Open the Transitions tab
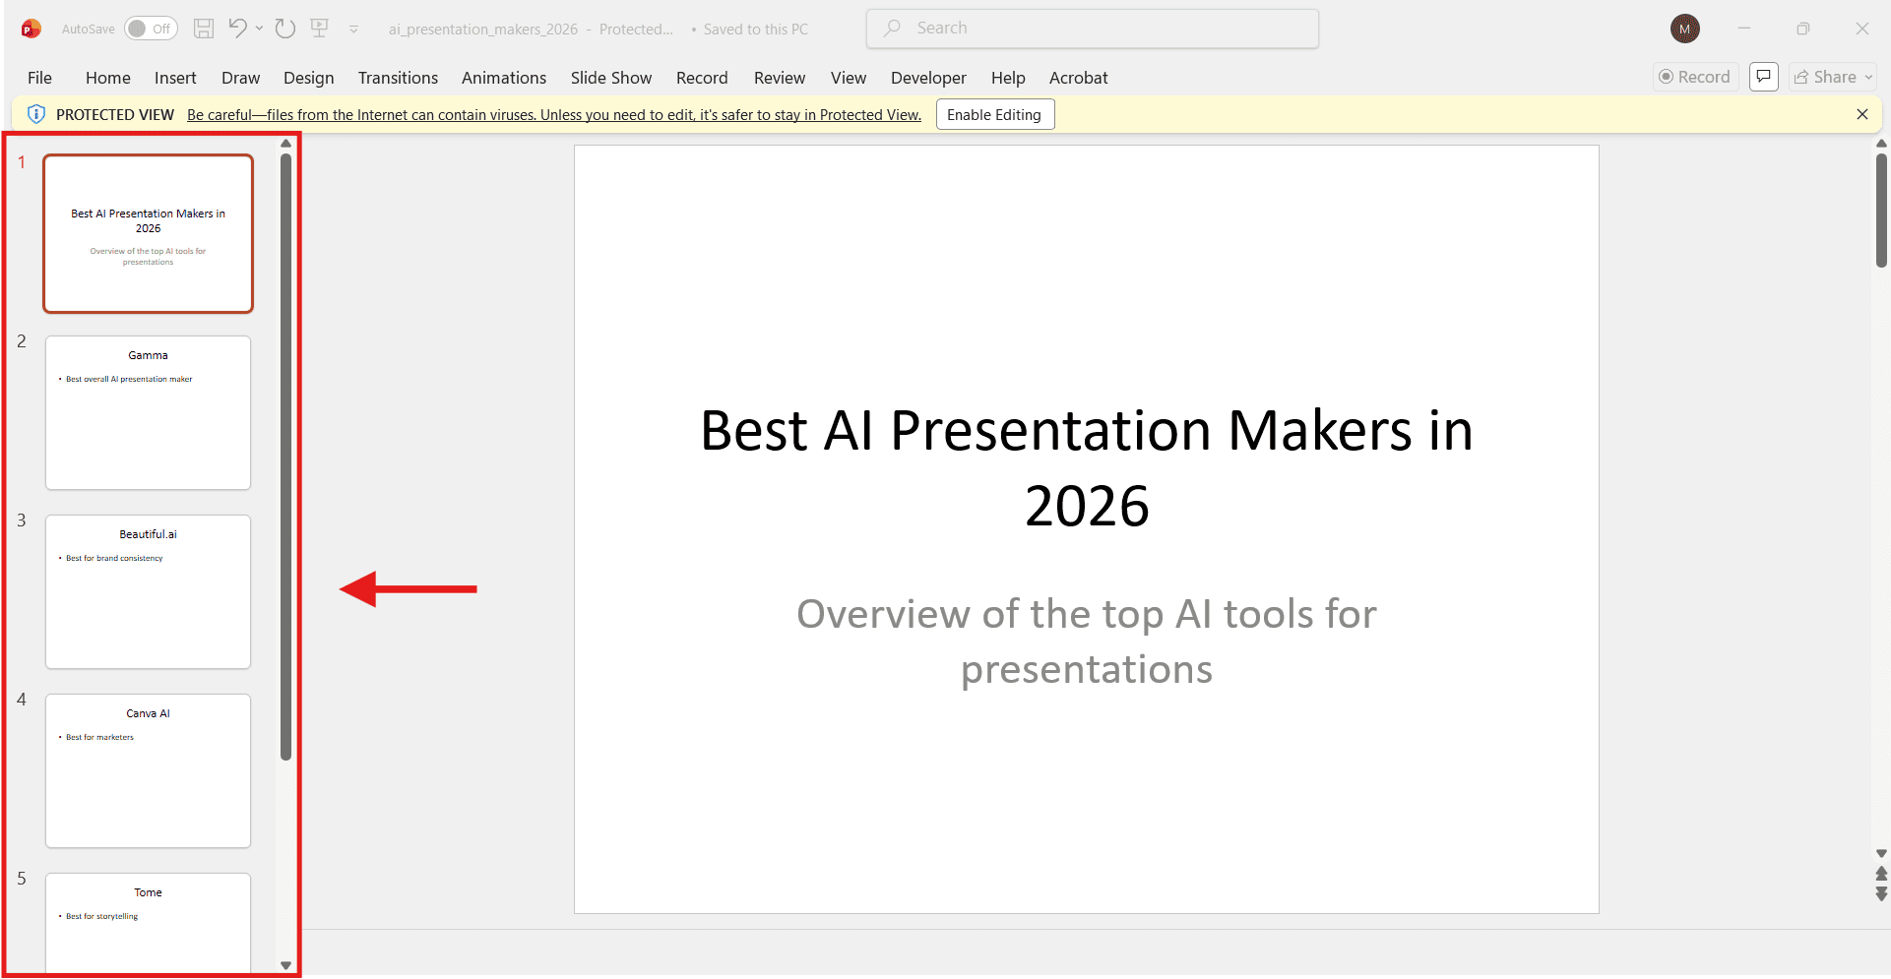 [398, 78]
